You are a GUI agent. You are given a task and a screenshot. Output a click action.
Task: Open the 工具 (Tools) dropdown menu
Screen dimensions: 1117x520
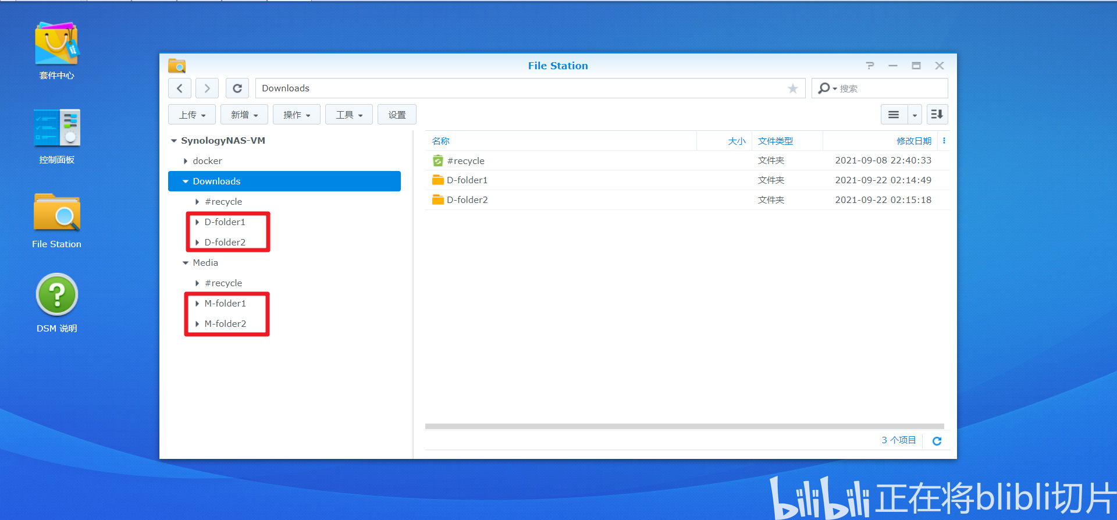349,115
